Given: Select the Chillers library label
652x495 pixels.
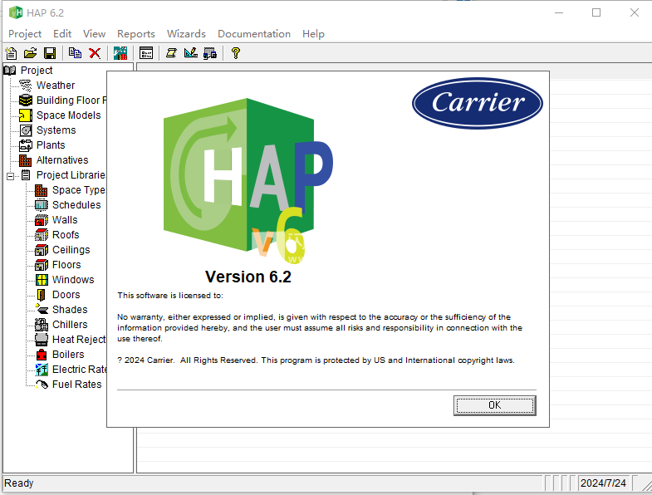Looking at the screenshot, I should pyautogui.click(x=70, y=325).
